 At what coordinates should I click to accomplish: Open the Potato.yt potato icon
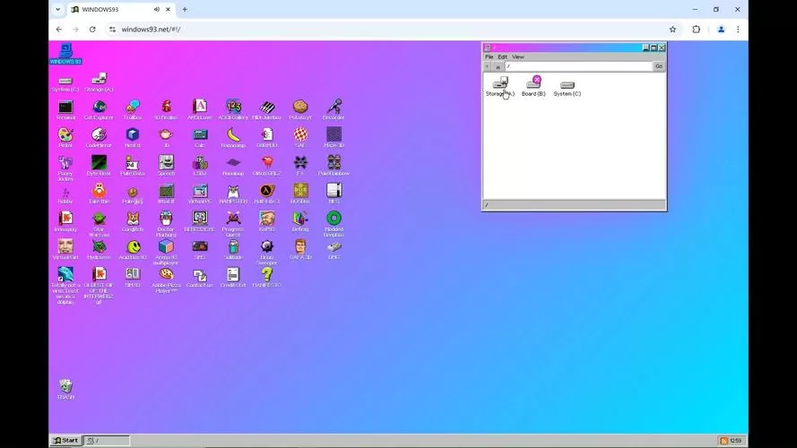click(x=300, y=109)
